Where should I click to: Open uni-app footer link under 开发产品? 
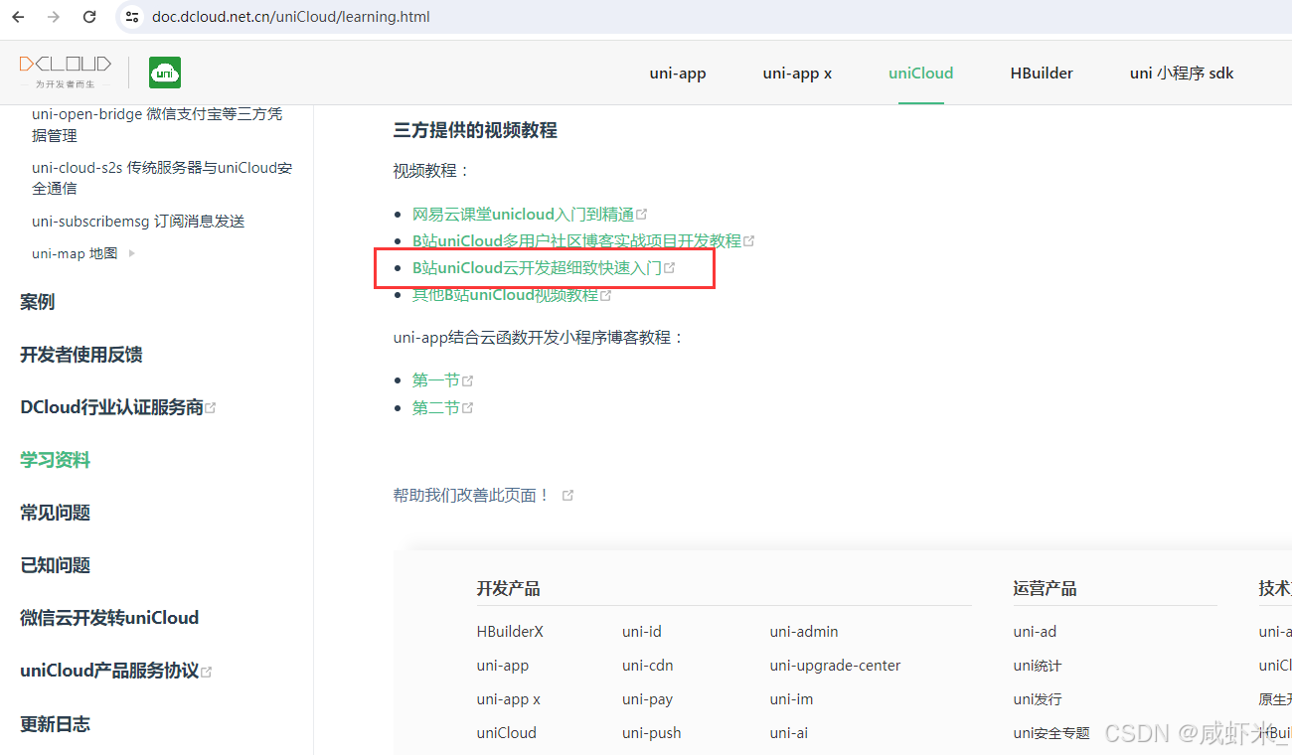pos(503,666)
